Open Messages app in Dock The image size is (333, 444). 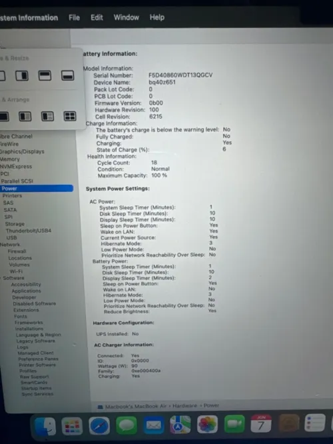(x=126, y=425)
